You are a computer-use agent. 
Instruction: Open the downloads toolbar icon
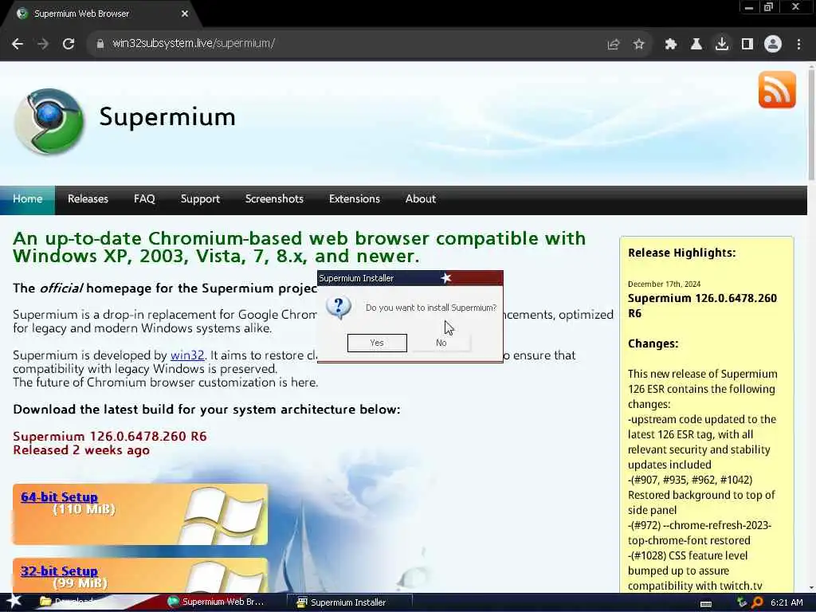722,45
